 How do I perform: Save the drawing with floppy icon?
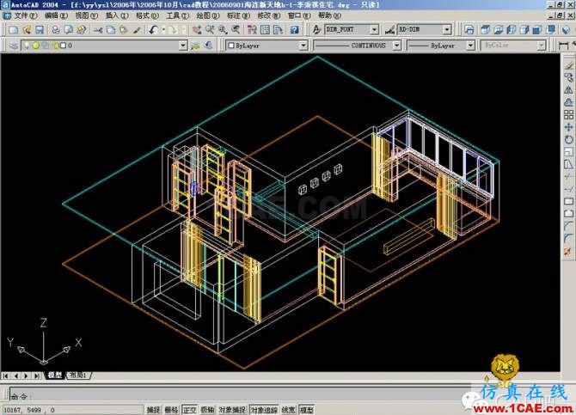(x=40, y=30)
